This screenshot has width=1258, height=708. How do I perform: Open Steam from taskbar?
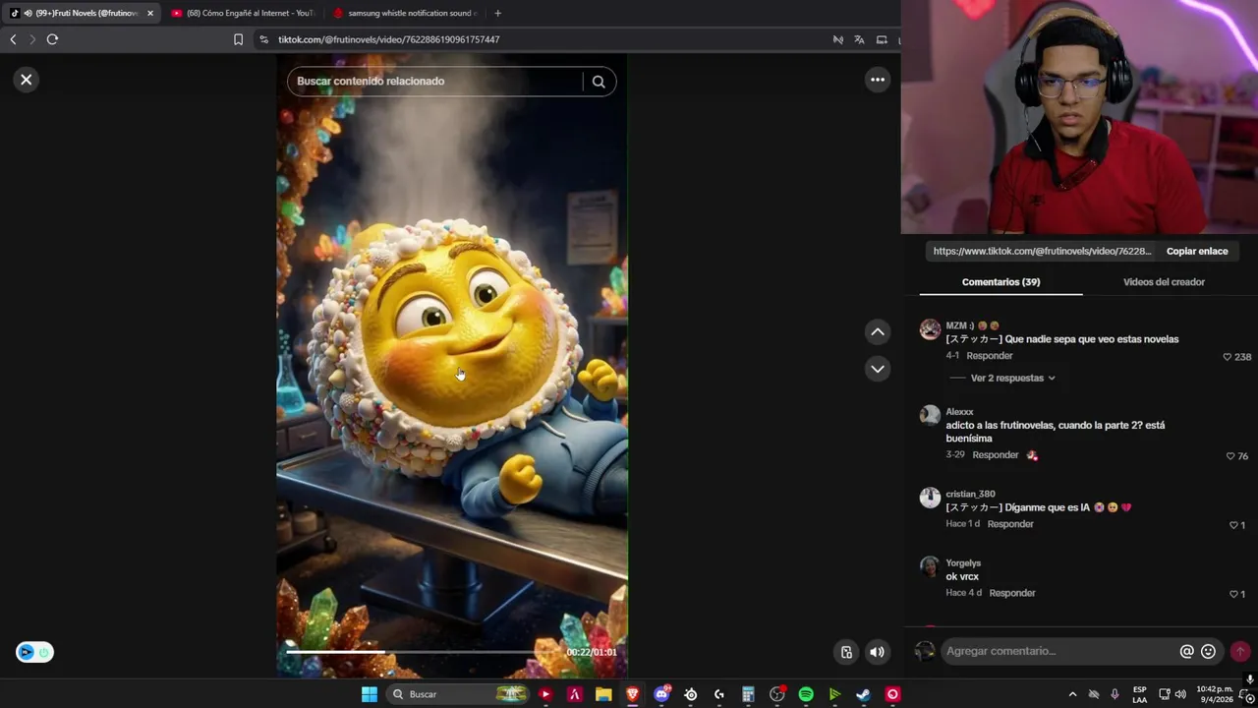pyautogui.click(x=863, y=694)
